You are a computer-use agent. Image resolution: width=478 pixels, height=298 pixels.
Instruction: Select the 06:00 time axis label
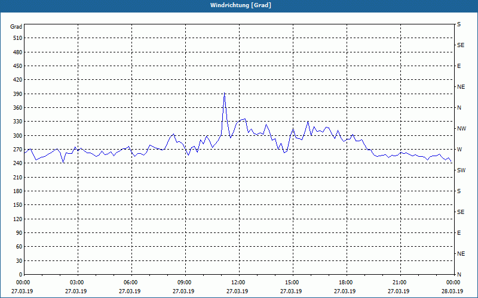click(131, 283)
